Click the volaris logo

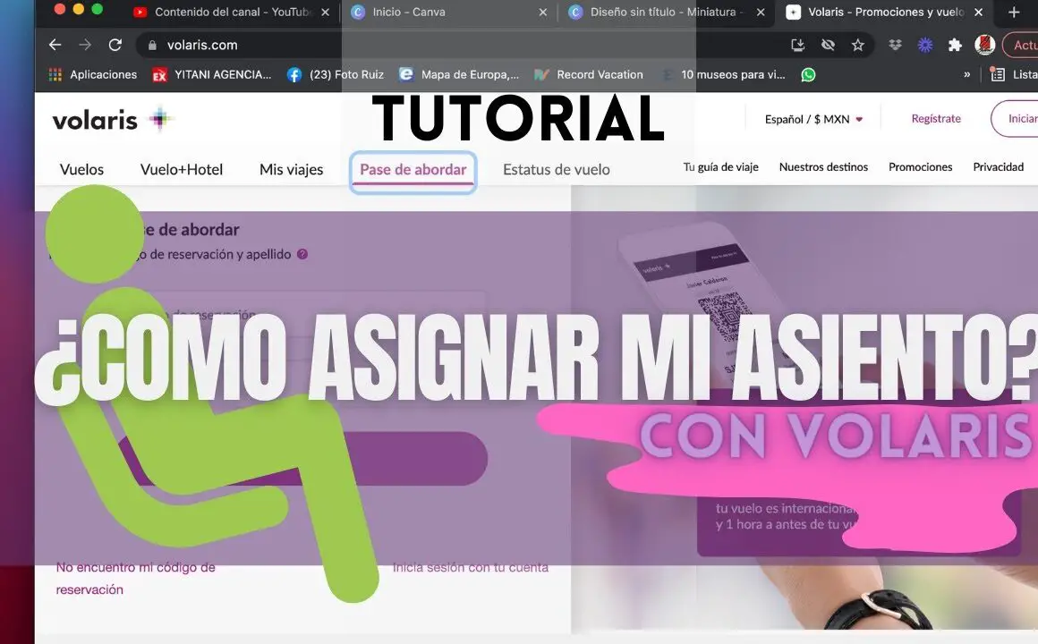coord(113,120)
